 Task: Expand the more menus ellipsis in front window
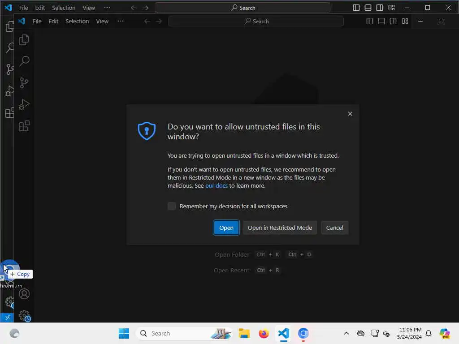pyautogui.click(x=120, y=21)
